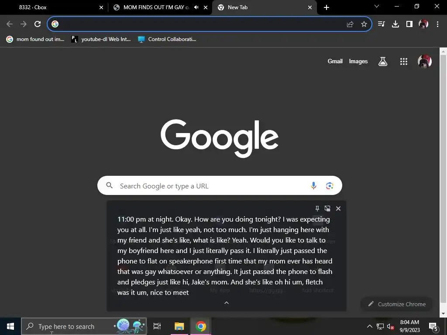Go back with the back arrow
Screen dimensions: 447x335
coord(10,24)
